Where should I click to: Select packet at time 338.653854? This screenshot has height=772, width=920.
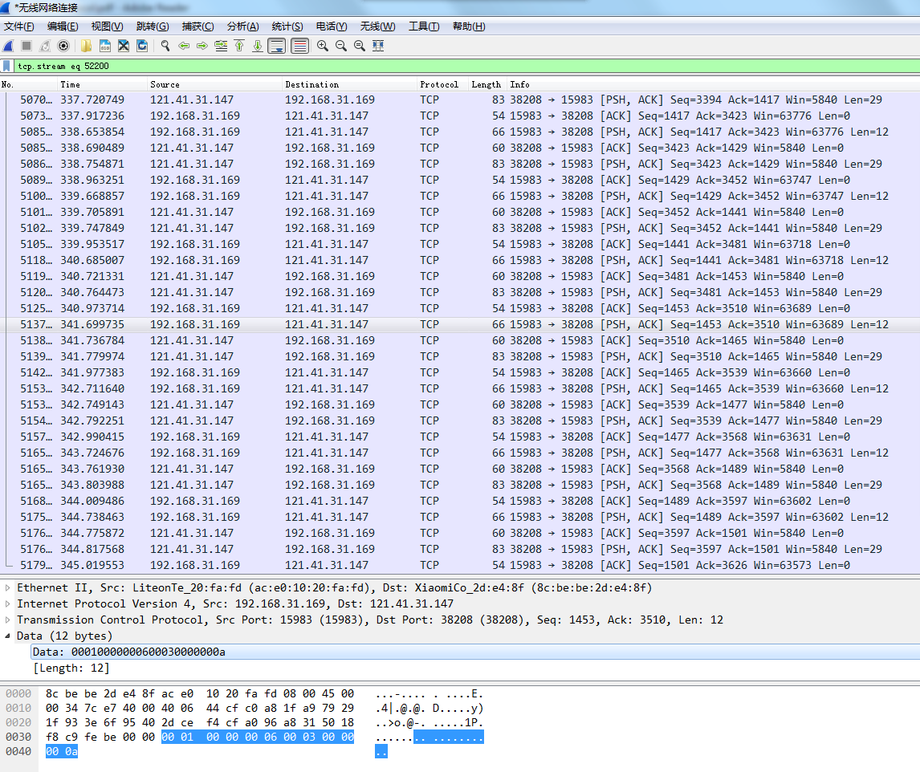point(460,132)
